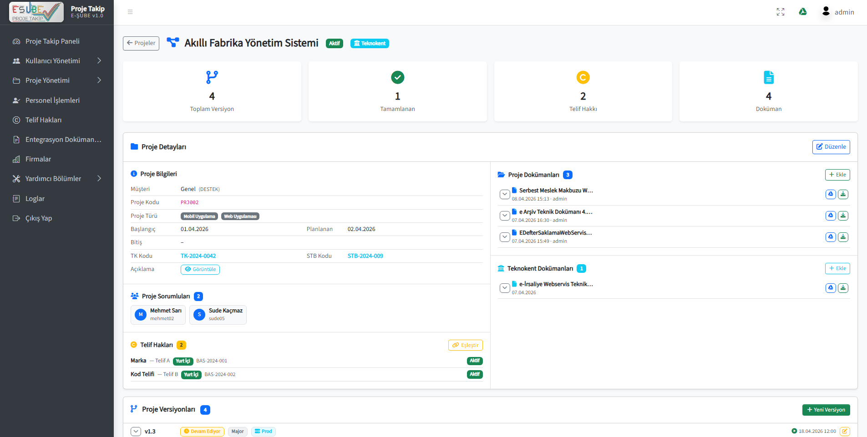Expand version v1.3 details
The height and width of the screenshot is (437, 867).
(136, 431)
